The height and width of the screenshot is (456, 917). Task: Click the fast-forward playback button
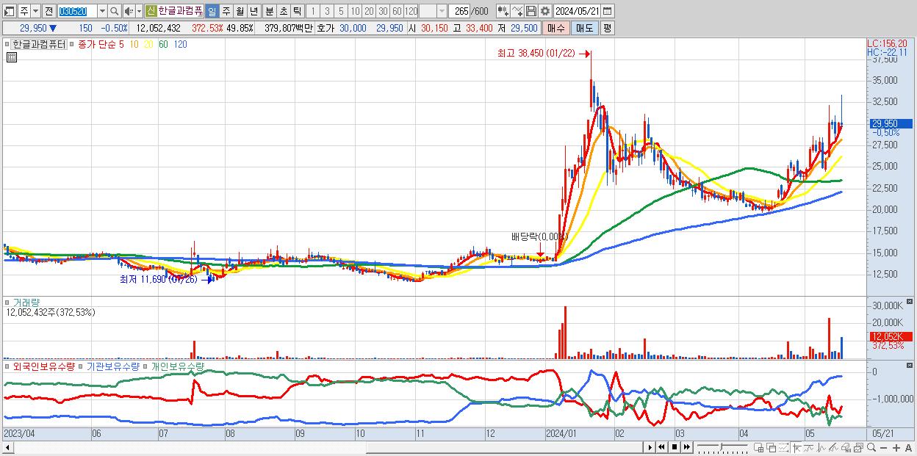pos(686,447)
